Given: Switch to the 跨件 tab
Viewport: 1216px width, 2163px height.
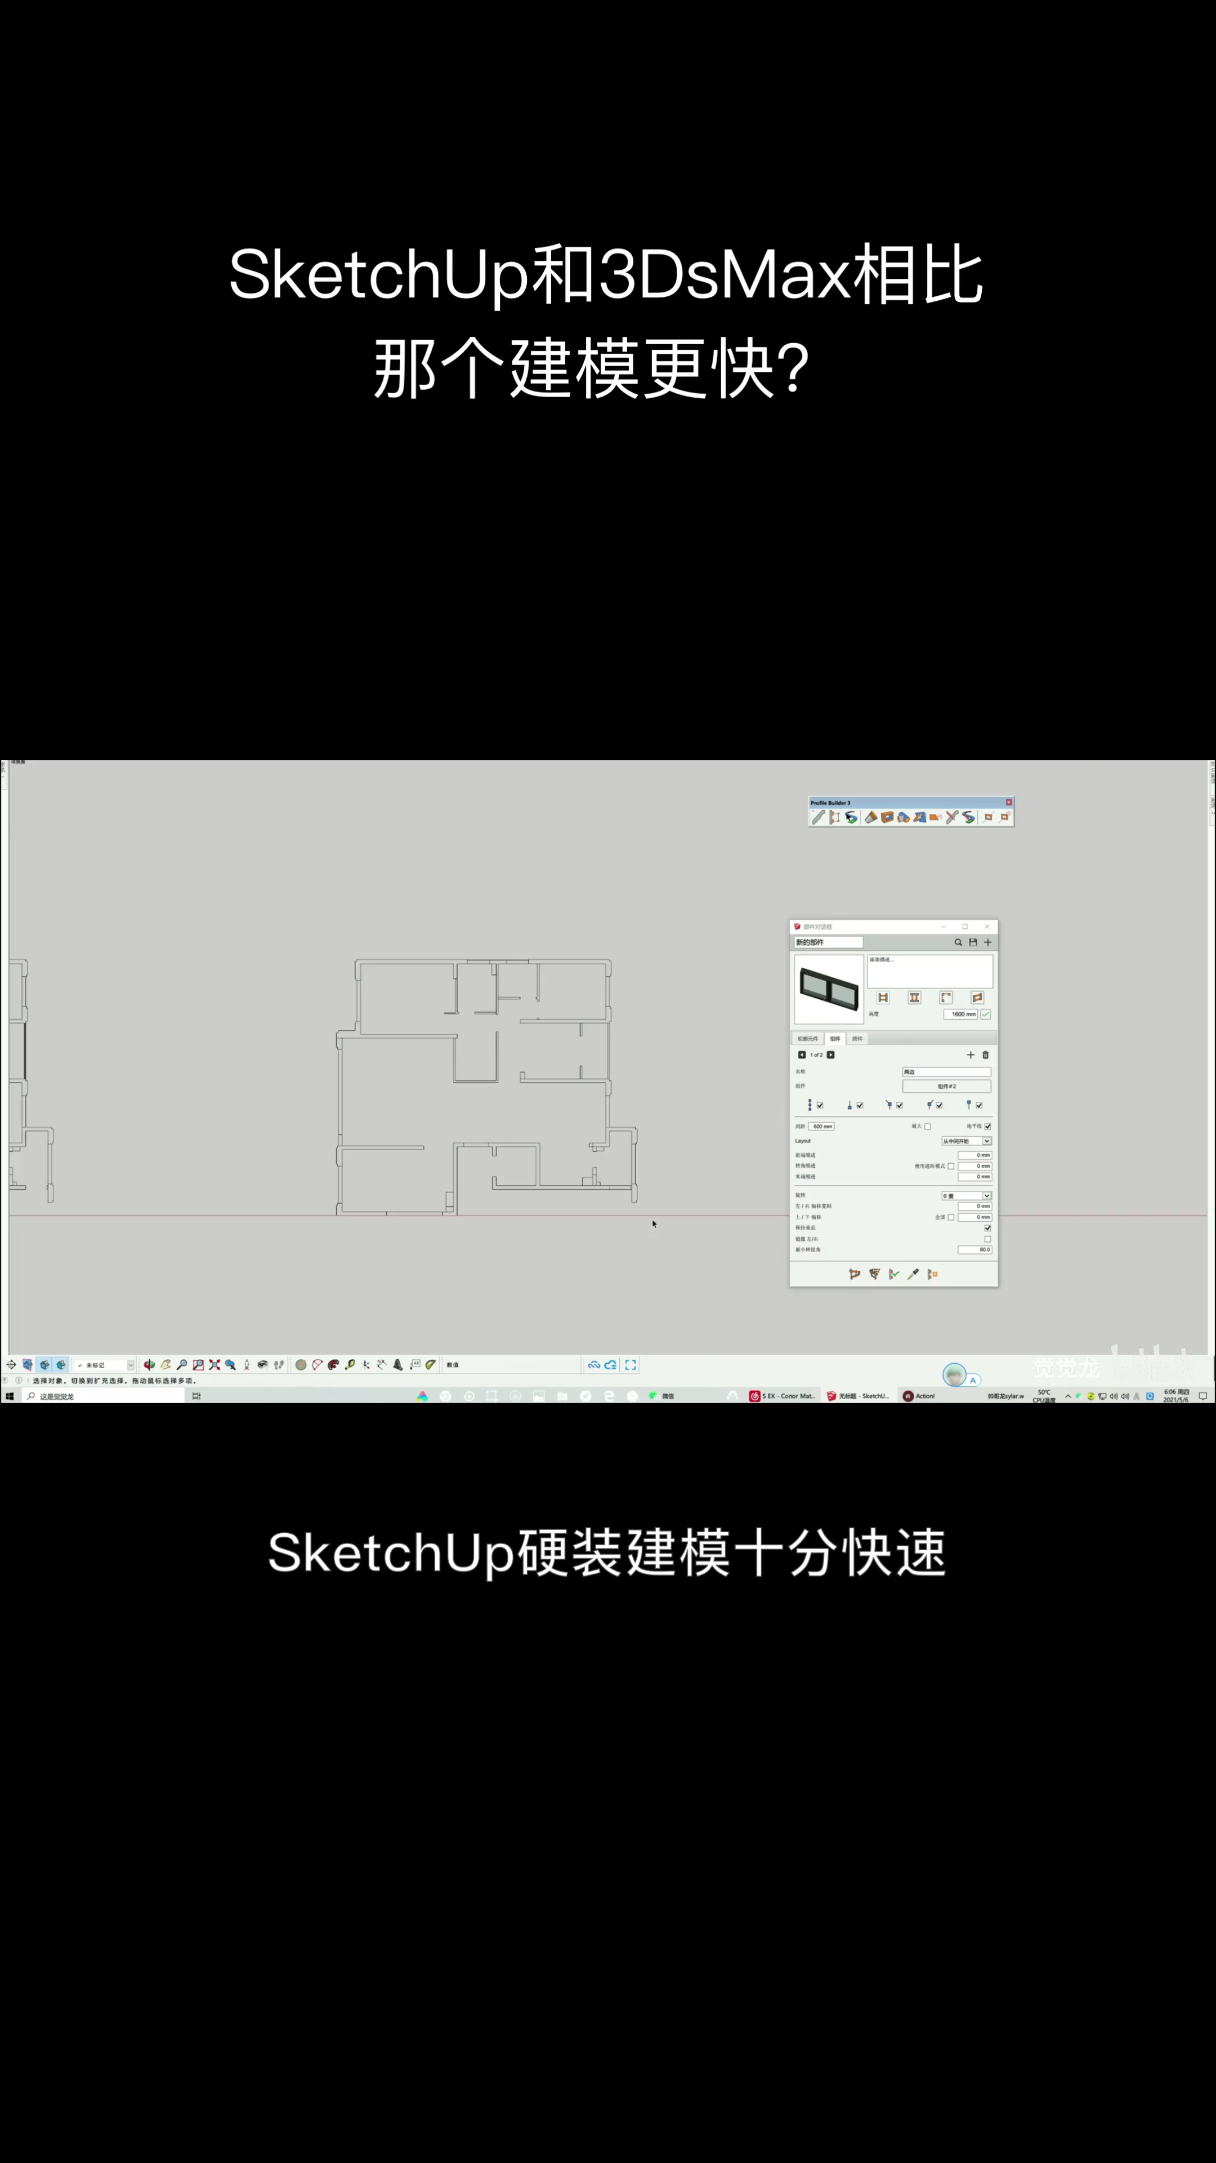Looking at the screenshot, I should 857,1039.
